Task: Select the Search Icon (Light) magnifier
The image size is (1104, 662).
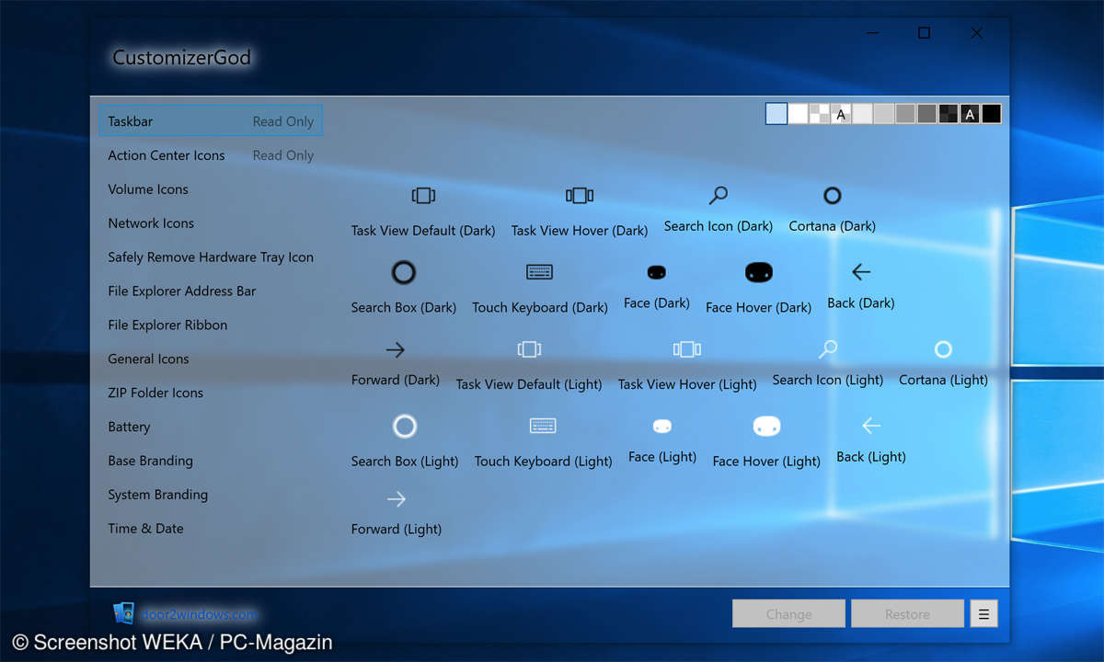Action: (x=828, y=349)
